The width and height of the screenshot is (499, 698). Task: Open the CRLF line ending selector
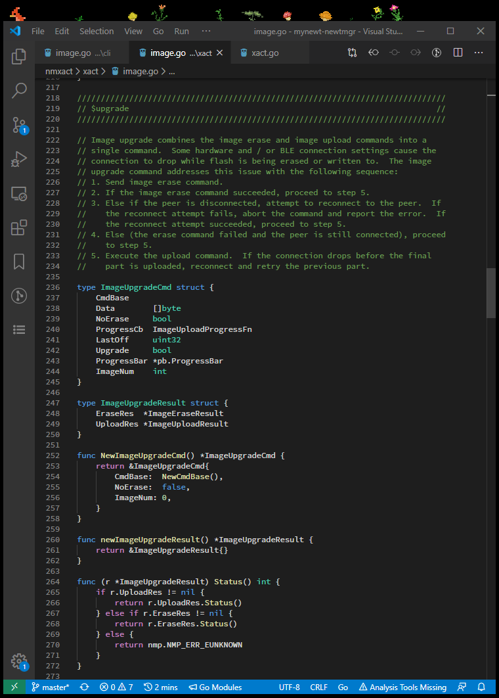(319, 687)
